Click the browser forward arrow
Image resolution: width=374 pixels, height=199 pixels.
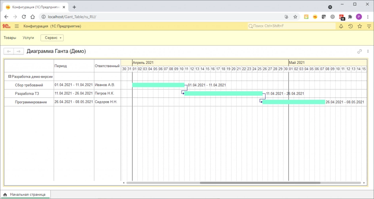[x=15, y=17]
